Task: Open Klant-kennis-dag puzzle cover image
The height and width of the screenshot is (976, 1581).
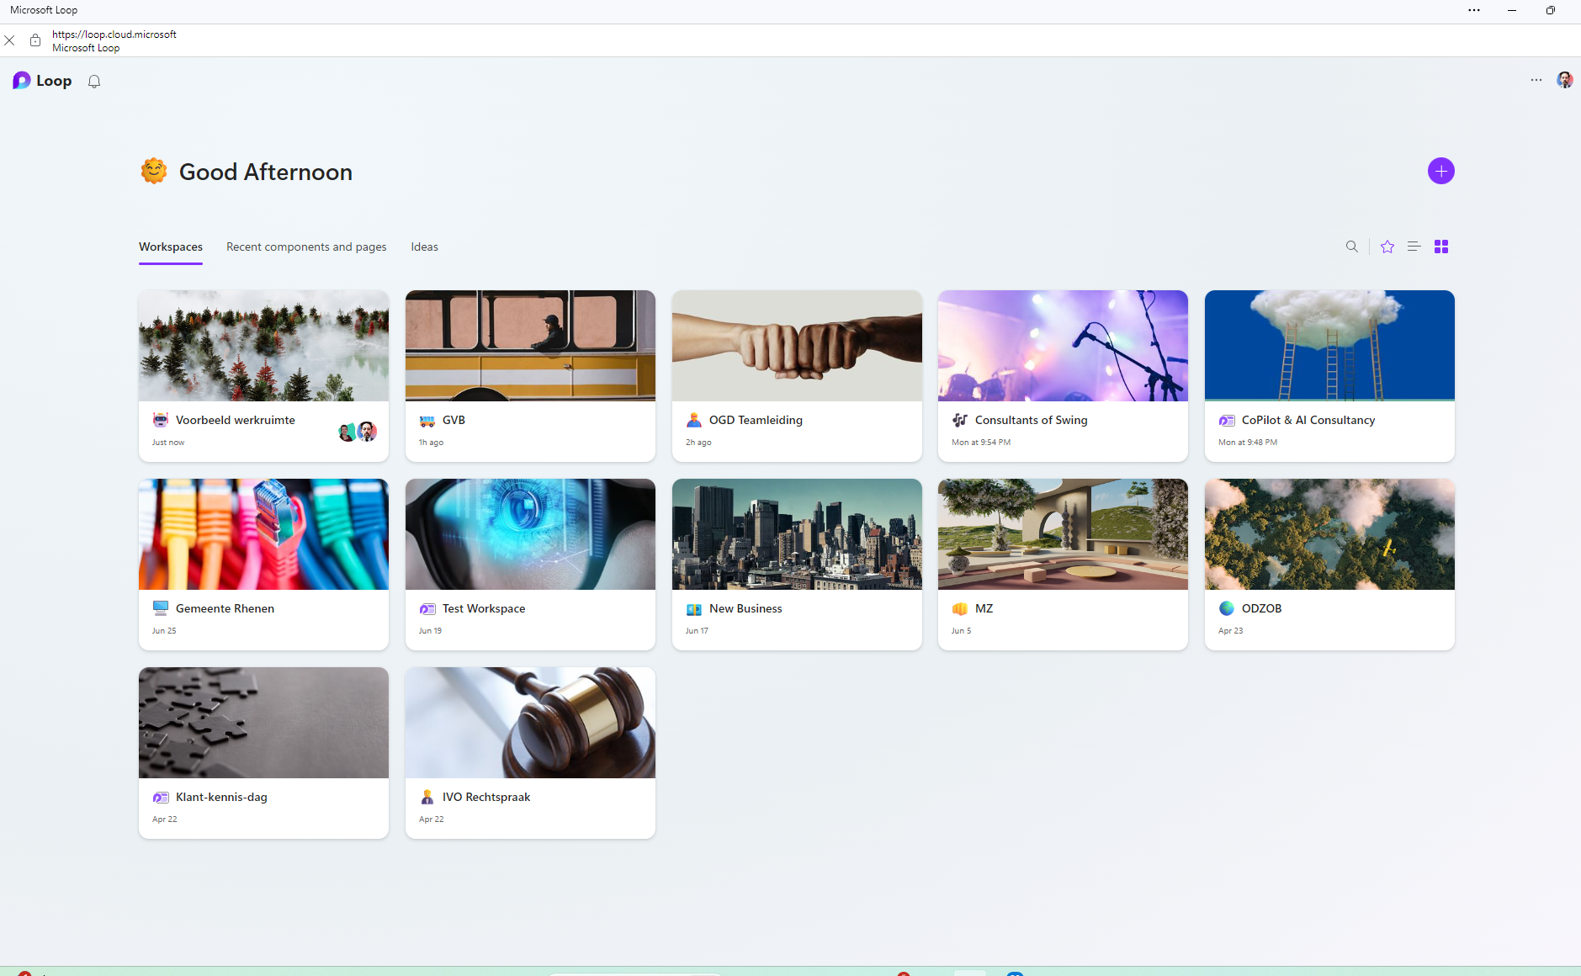Action: click(263, 723)
